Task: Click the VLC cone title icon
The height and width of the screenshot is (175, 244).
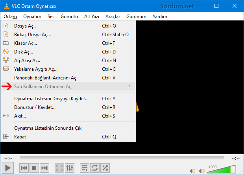Action: pos(6,6)
